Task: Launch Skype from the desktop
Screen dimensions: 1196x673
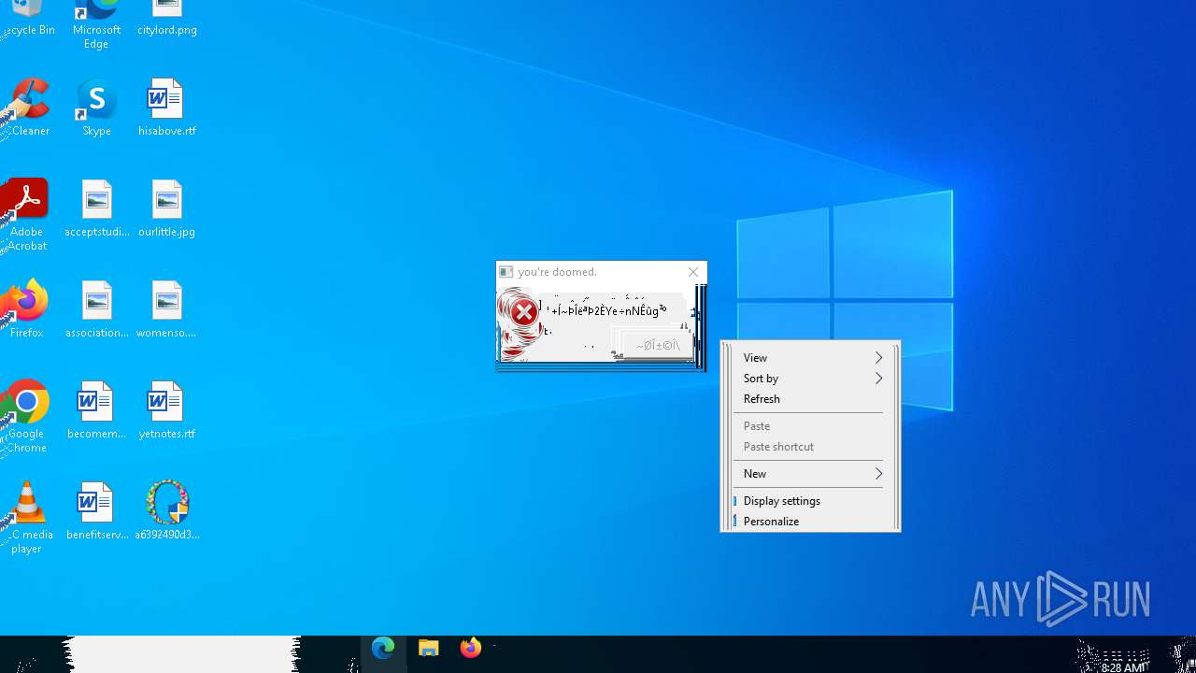Action: tap(96, 107)
